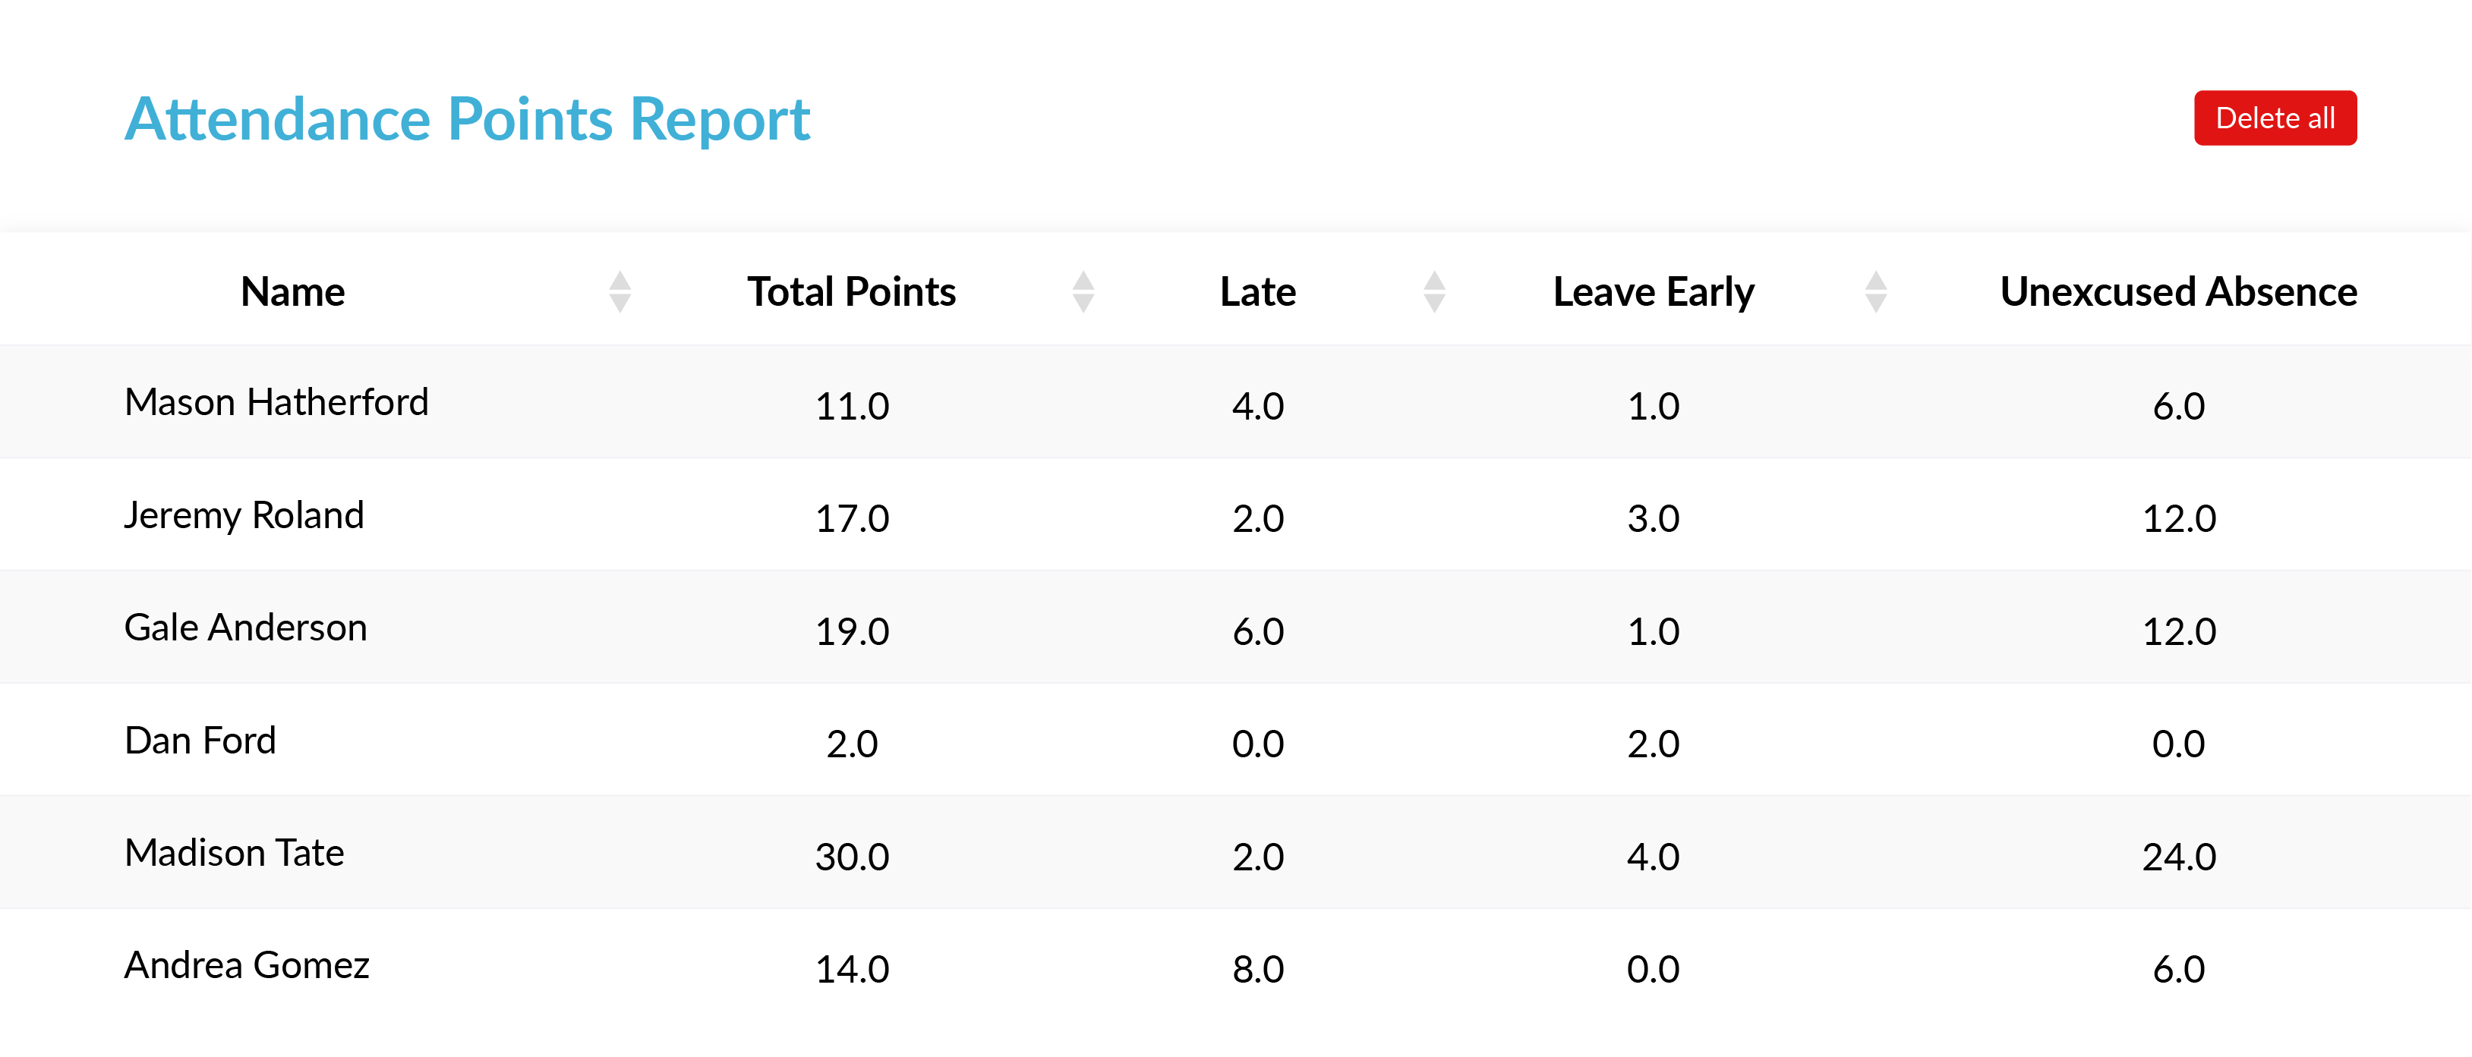This screenshot has height=1057, width=2472.
Task: Select Jeremy Roland's name
Action: click(244, 515)
